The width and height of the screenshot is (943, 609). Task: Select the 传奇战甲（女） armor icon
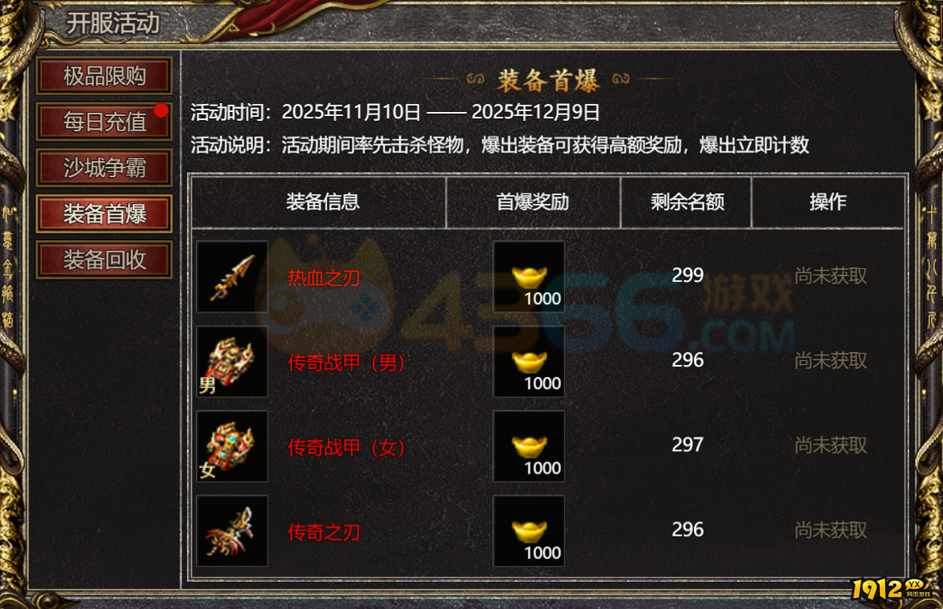pyautogui.click(x=232, y=446)
